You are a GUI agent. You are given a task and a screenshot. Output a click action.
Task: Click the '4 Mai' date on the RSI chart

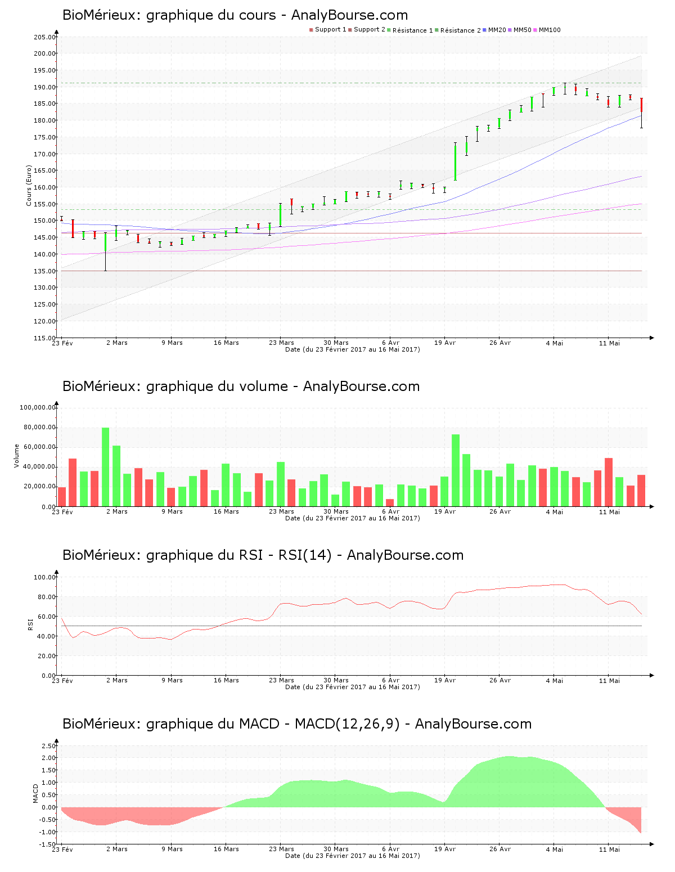click(554, 680)
